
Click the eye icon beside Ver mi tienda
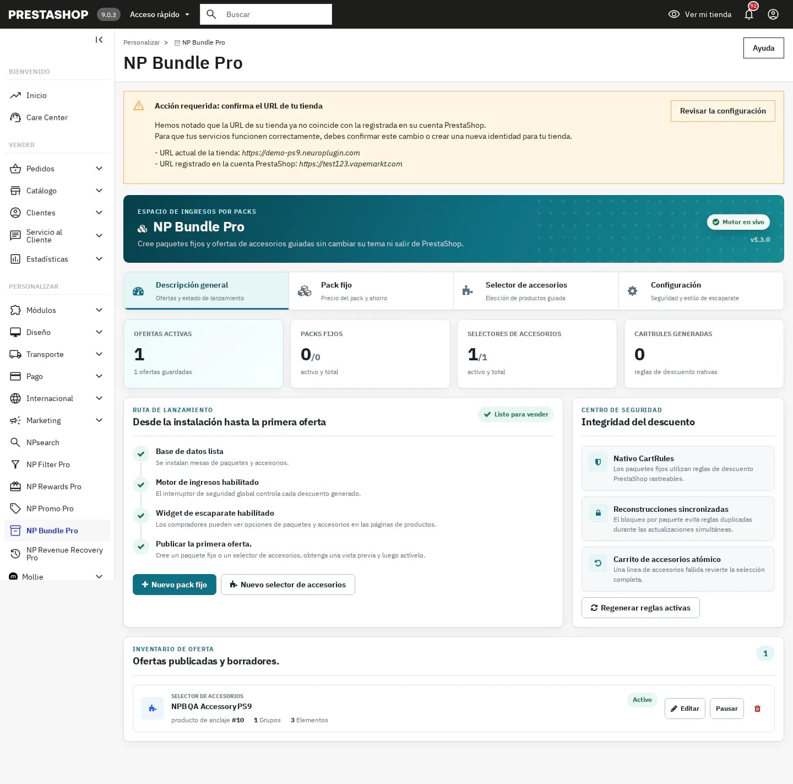pos(674,14)
